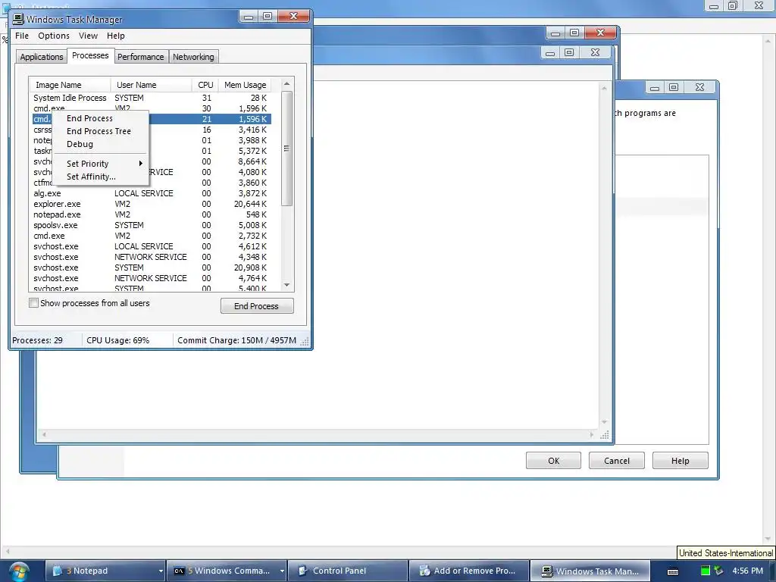Viewport: 776px width, 582px height.
Task: Click Help in the background dialog
Action: pyautogui.click(x=680, y=461)
